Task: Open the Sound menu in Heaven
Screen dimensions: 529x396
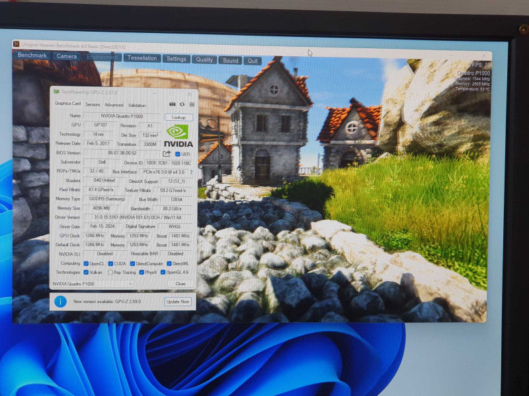Action: pyautogui.click(x=230, y=60)
